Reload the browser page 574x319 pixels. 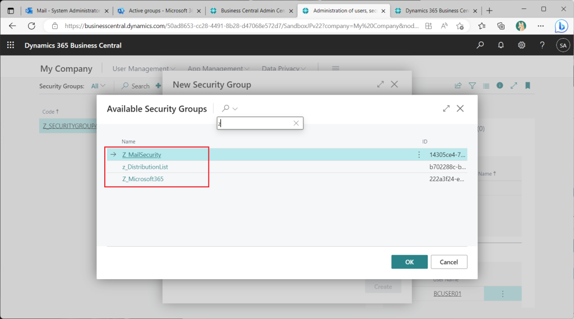[31, 26]
